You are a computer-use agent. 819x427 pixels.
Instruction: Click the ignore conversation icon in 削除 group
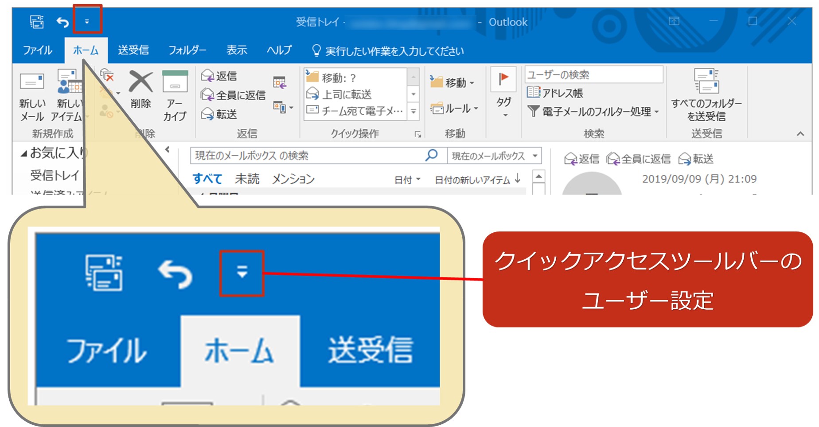pyautogui.click(x=107, y=75)
